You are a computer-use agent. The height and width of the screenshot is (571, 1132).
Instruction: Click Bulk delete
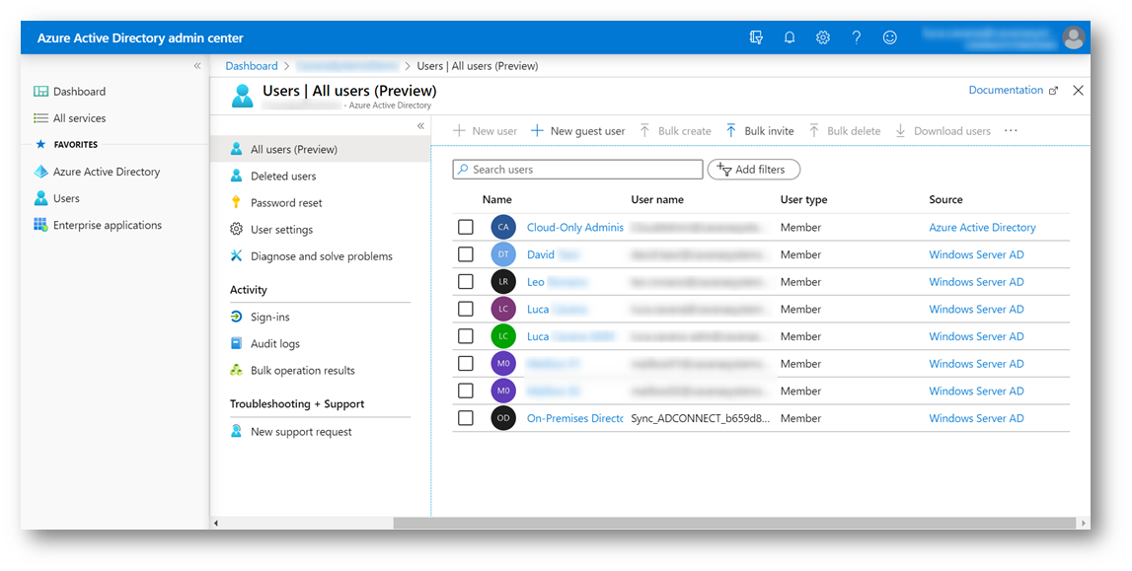coord(845,130)
